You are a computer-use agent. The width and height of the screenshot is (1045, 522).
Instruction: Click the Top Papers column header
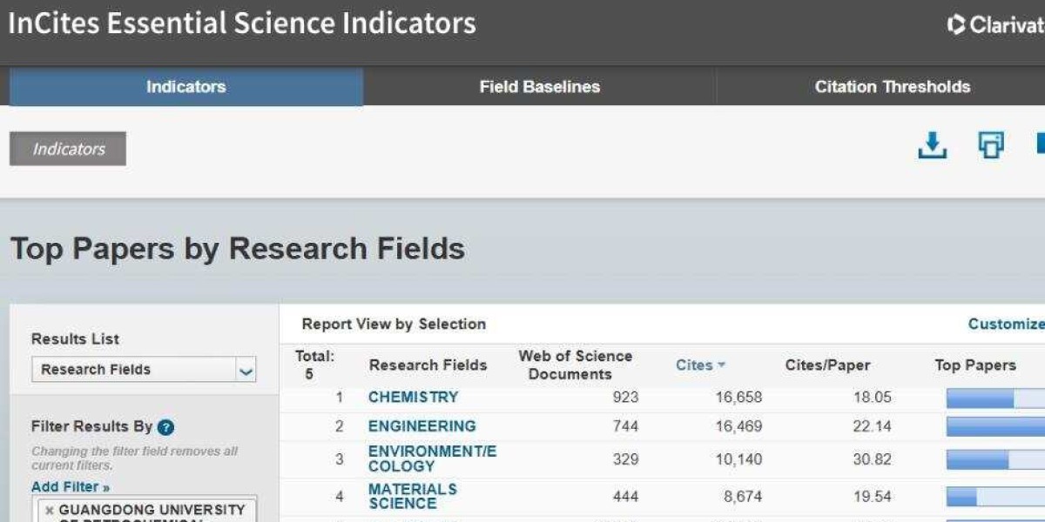click(975, 365)
